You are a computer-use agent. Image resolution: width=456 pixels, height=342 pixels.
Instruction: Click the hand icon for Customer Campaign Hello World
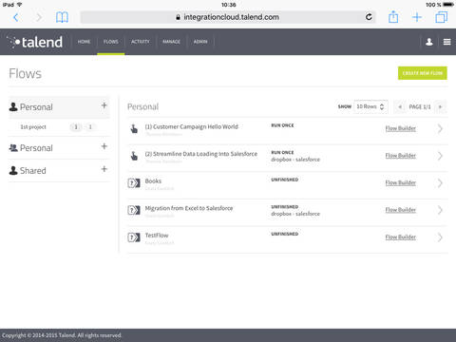134,128
